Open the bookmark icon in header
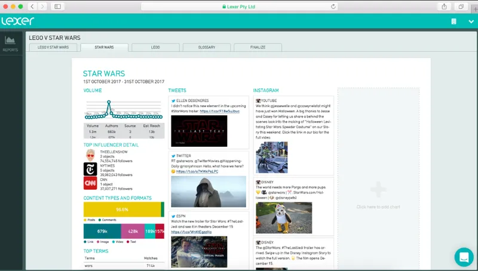Screen dimensions: 478x271 [x=454, y=21]
